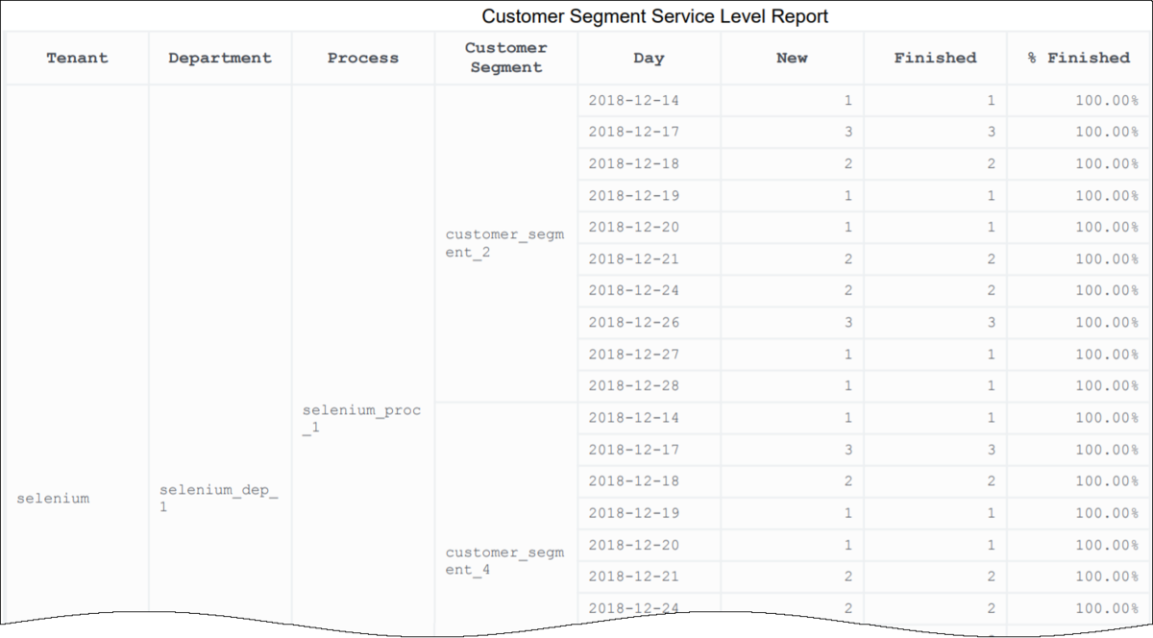Click the Process column header
Image resolution: width=1153 pixels, height=638 pixels.
tap(363, 58)
